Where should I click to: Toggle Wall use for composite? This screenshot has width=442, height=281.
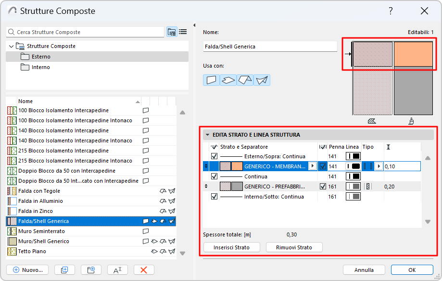(x=211, y=80)
